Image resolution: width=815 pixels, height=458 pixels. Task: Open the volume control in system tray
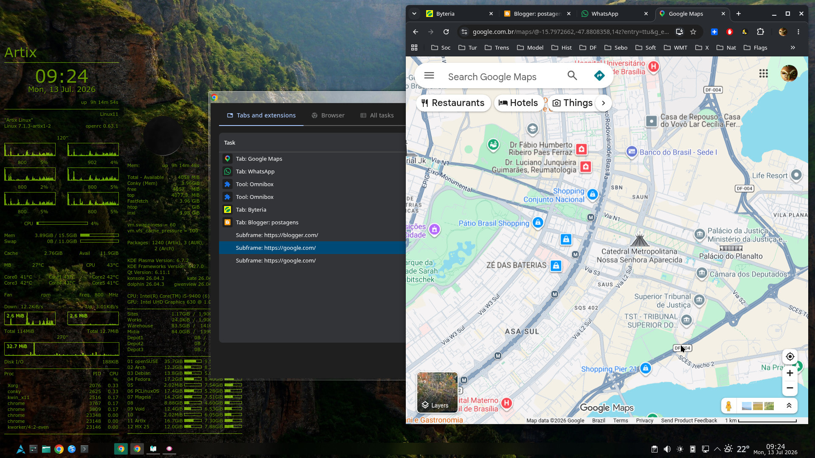pos(667,449)
